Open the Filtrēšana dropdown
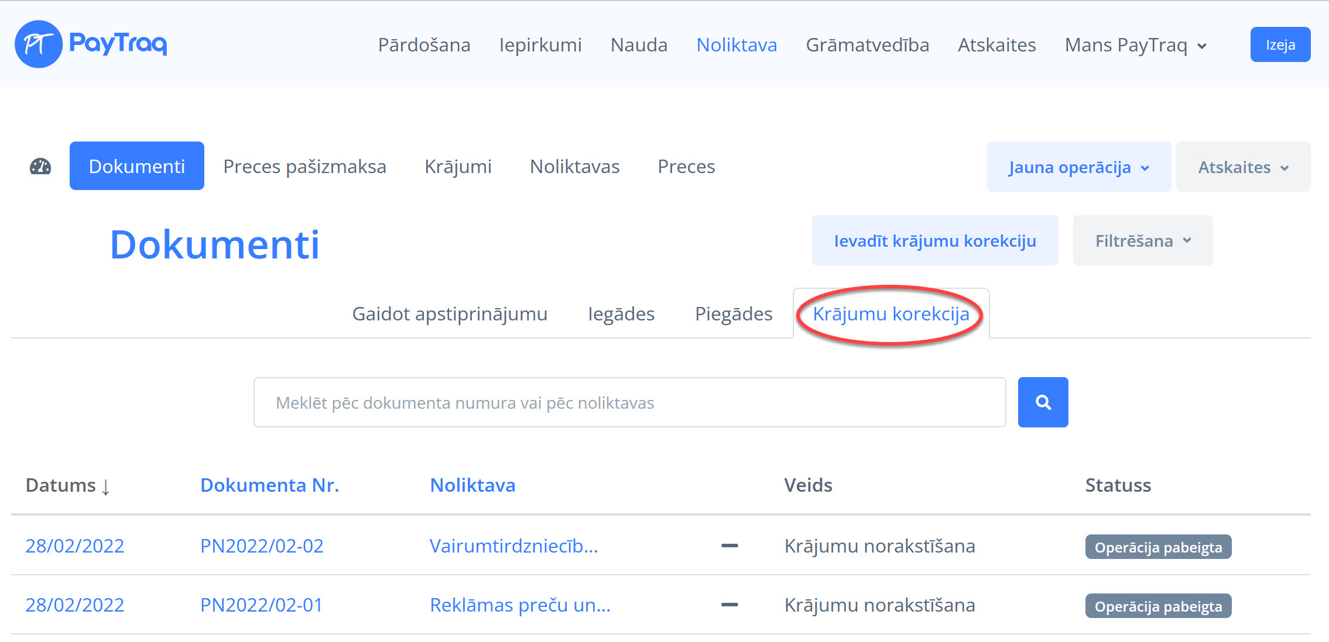The height and width of the screenshot is (642, 1329). click(1142, 241)
